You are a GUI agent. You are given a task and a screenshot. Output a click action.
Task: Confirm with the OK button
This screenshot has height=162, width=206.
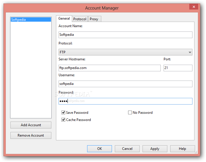pyautogui.click(x=100, y=149)
